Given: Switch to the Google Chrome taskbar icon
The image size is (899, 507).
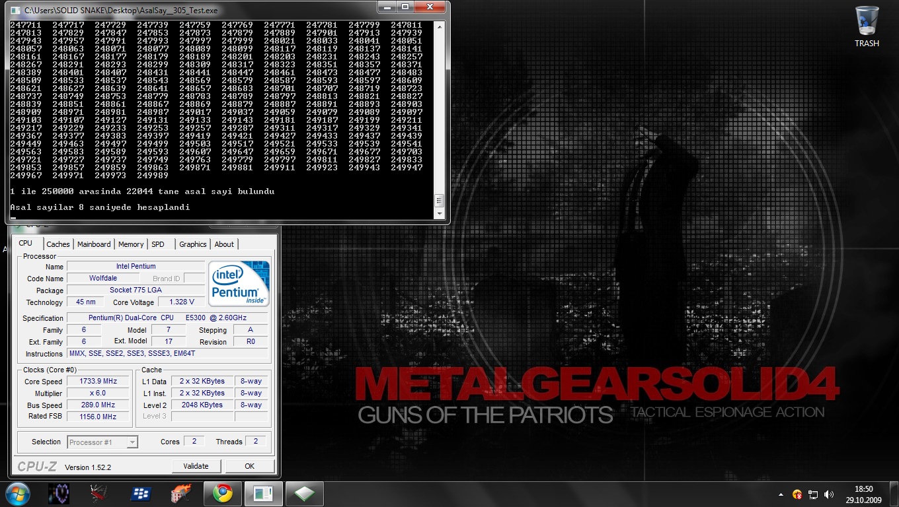Looking at the screenshot, I should click(222, 494).
